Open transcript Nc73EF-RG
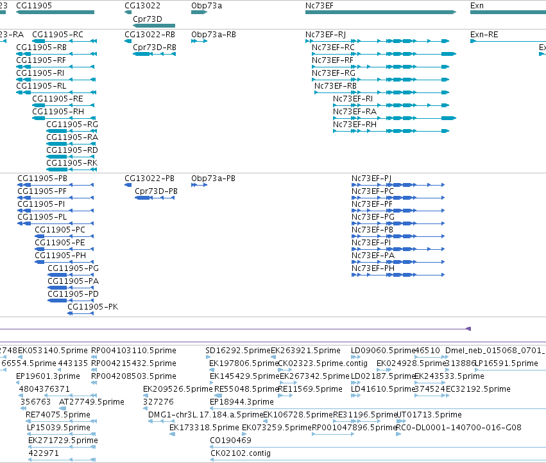This screenshot has height=463, width=546. pyautogui.click(x=333, y=73)
